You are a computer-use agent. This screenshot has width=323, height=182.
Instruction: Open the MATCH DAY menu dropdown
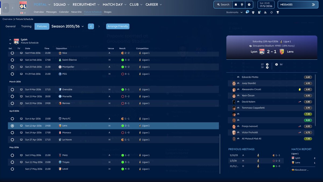pos(115,5)
